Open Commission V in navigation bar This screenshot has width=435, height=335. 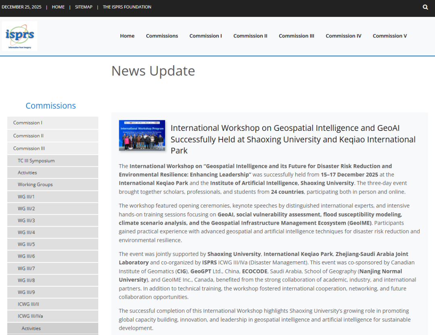389,36
